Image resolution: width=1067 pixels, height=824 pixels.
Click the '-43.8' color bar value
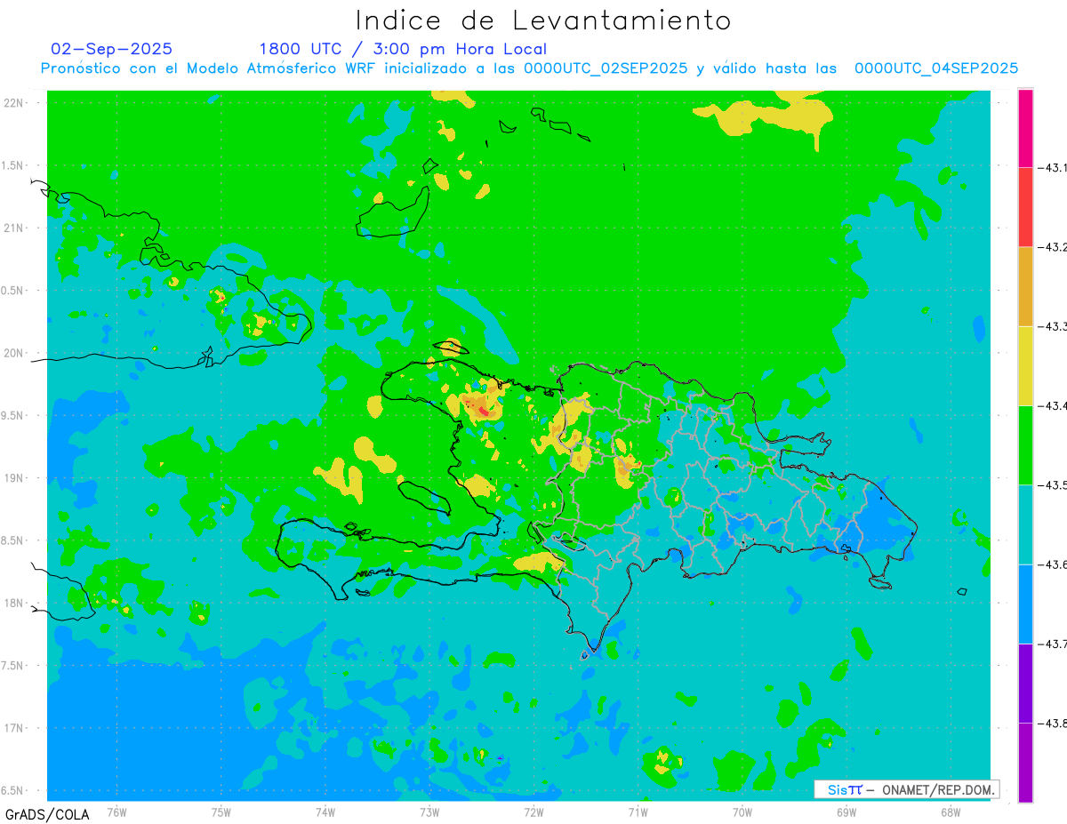[x=1054, y=723]
